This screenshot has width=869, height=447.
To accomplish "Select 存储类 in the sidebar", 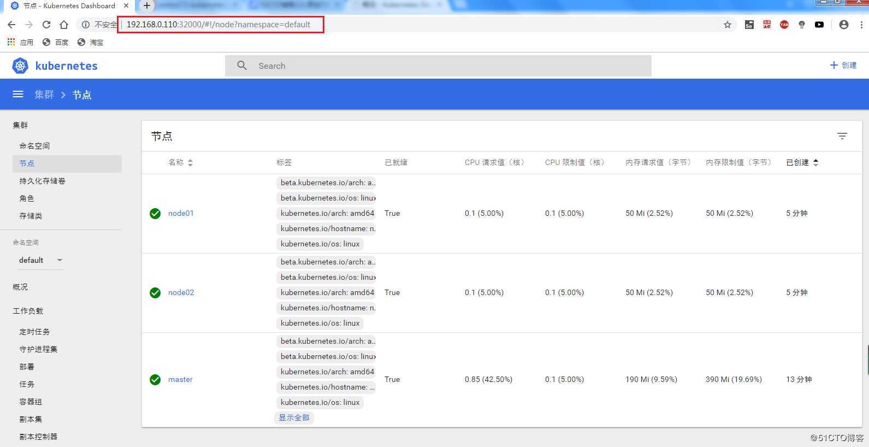I will (31, 216).
